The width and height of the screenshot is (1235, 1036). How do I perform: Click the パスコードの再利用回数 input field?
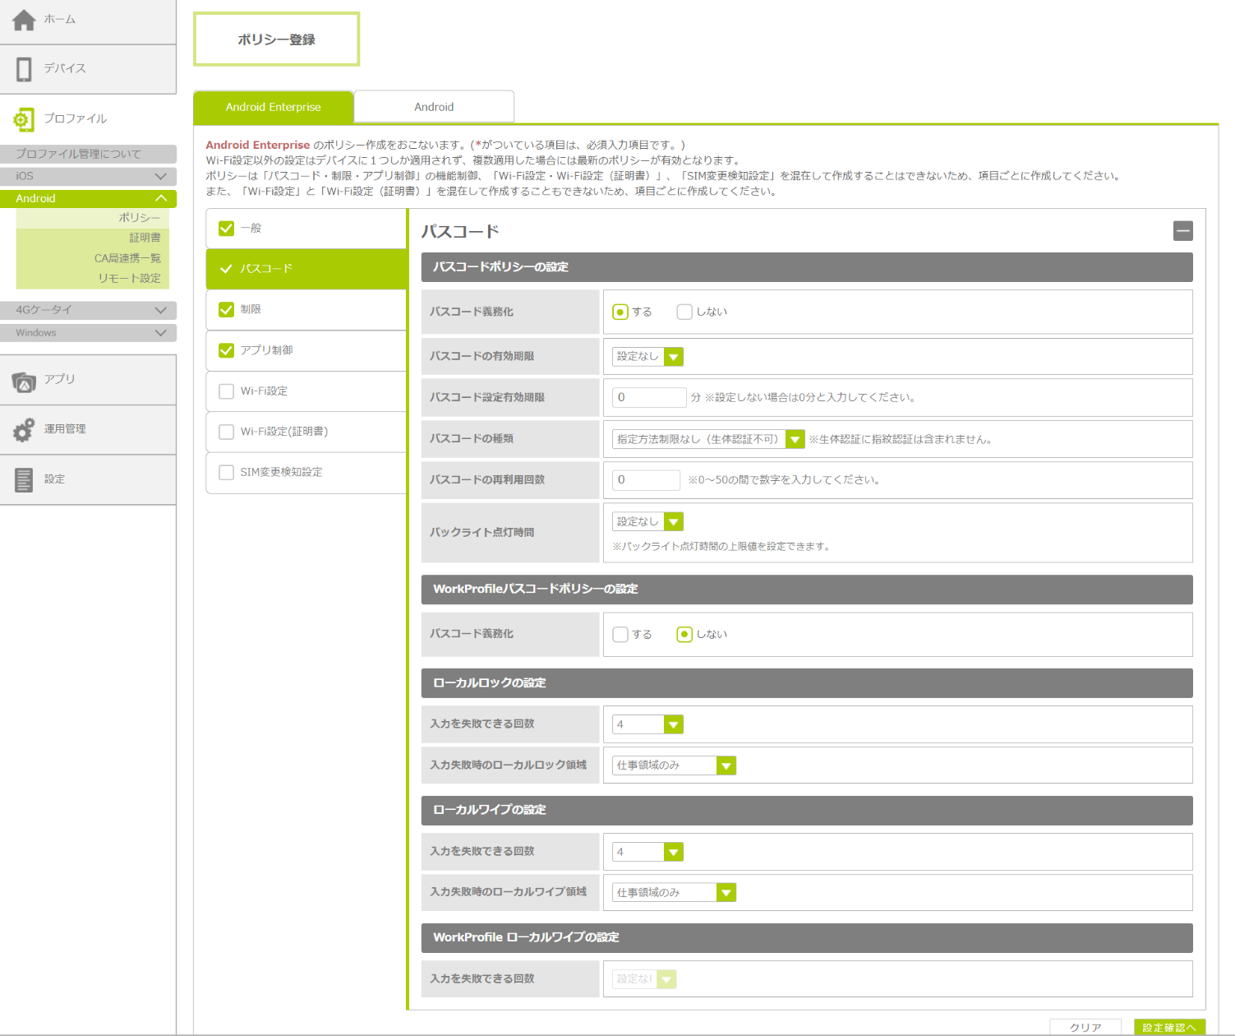(x=646, y=480)
